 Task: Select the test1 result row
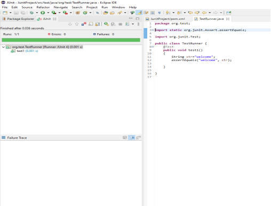click(x=25, y=51)
